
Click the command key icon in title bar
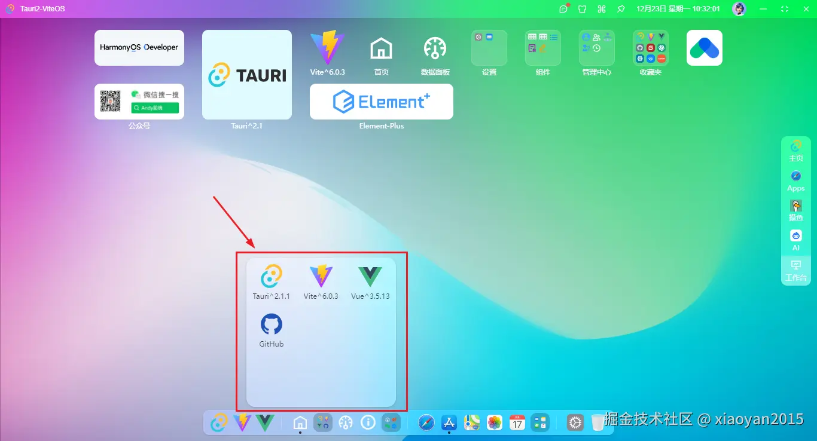[602, 9]
